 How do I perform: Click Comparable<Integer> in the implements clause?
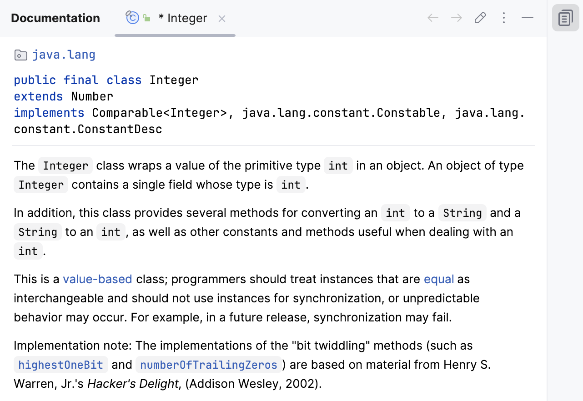[160, 113]
